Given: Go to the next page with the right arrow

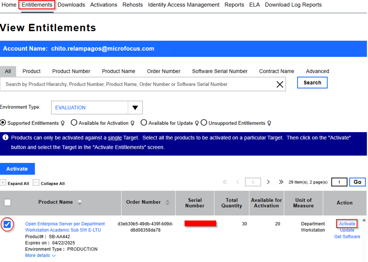Looking at the screenshot, I should (x=268, y=182).
